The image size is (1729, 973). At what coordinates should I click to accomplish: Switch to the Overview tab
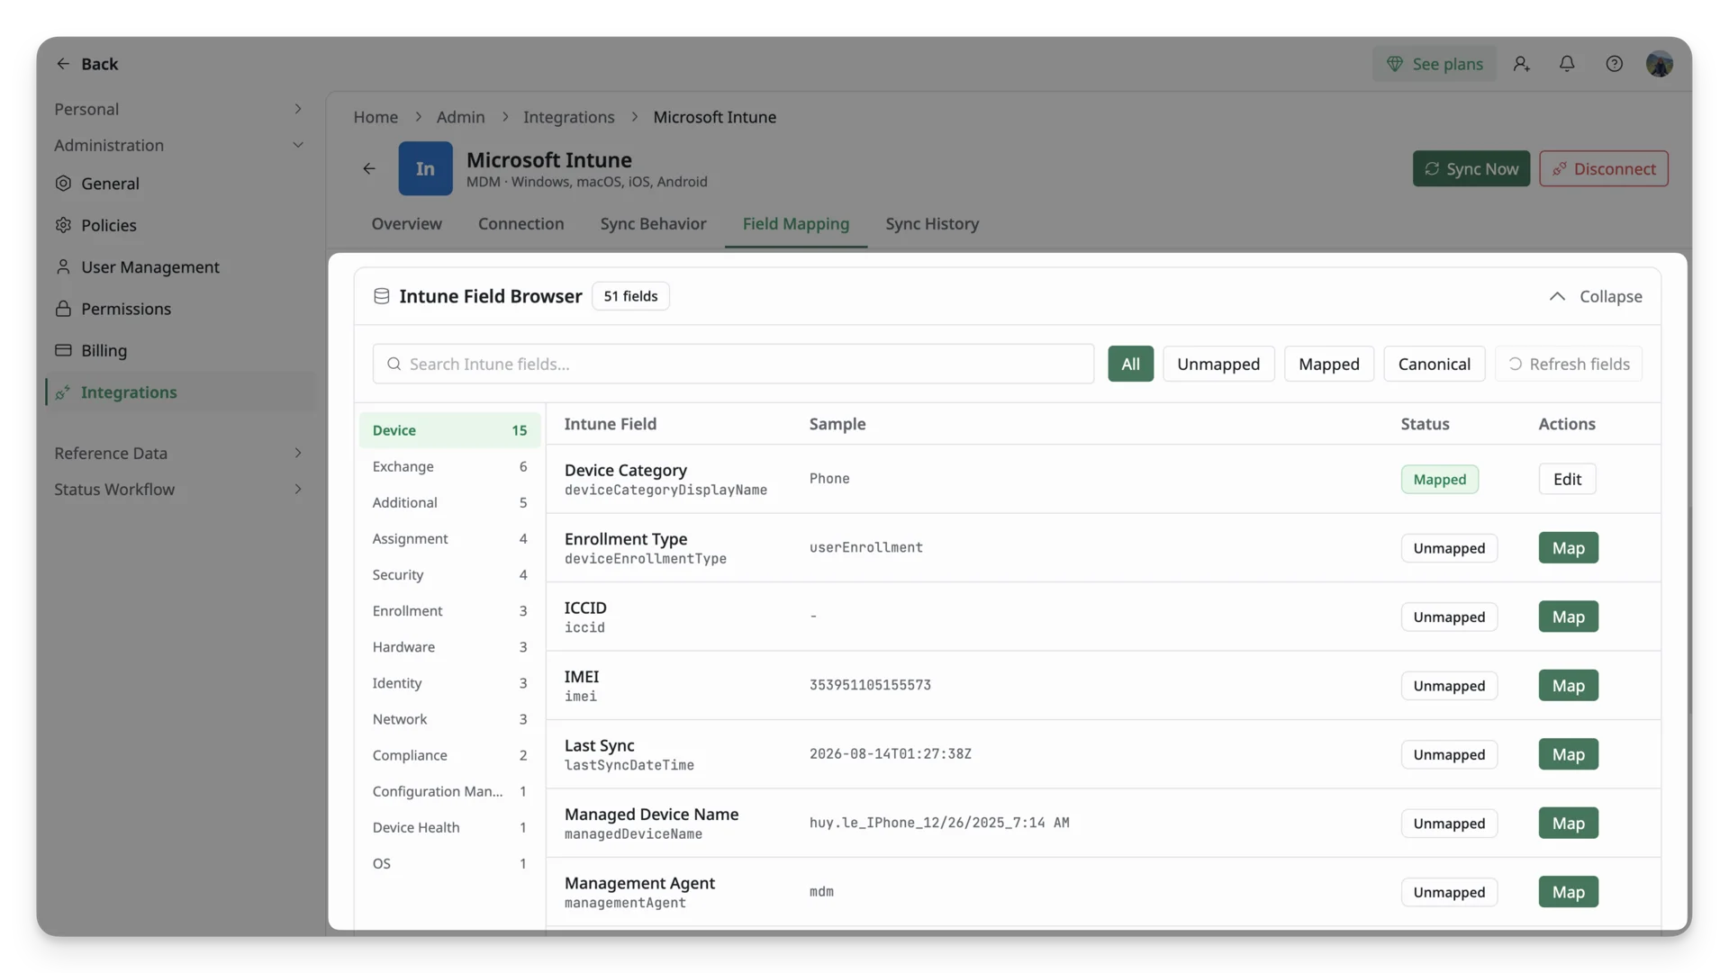click(406, 224)
